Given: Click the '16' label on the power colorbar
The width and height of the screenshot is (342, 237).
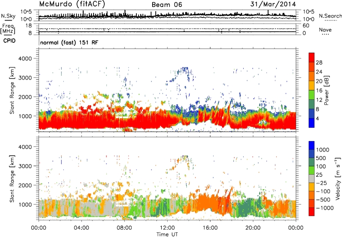Looking at the screenshot, I should click(x=319, y=91).
